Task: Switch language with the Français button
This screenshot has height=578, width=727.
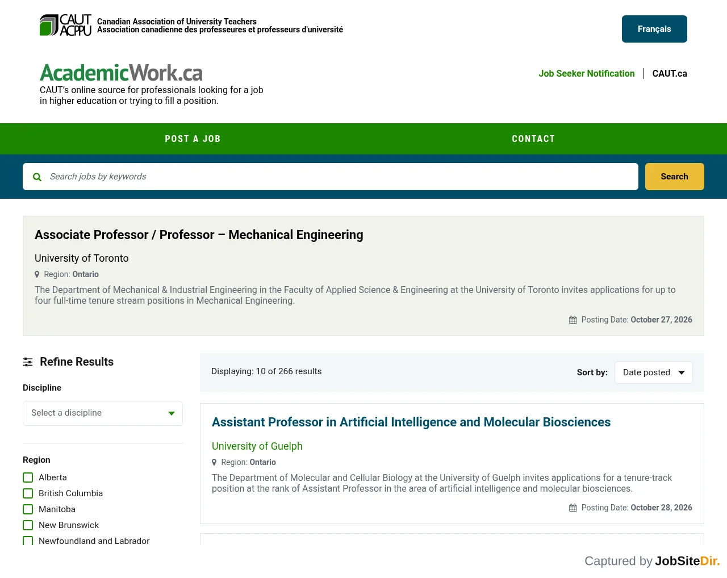Action: [654, 29]
